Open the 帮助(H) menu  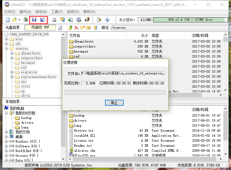[89, 12]
